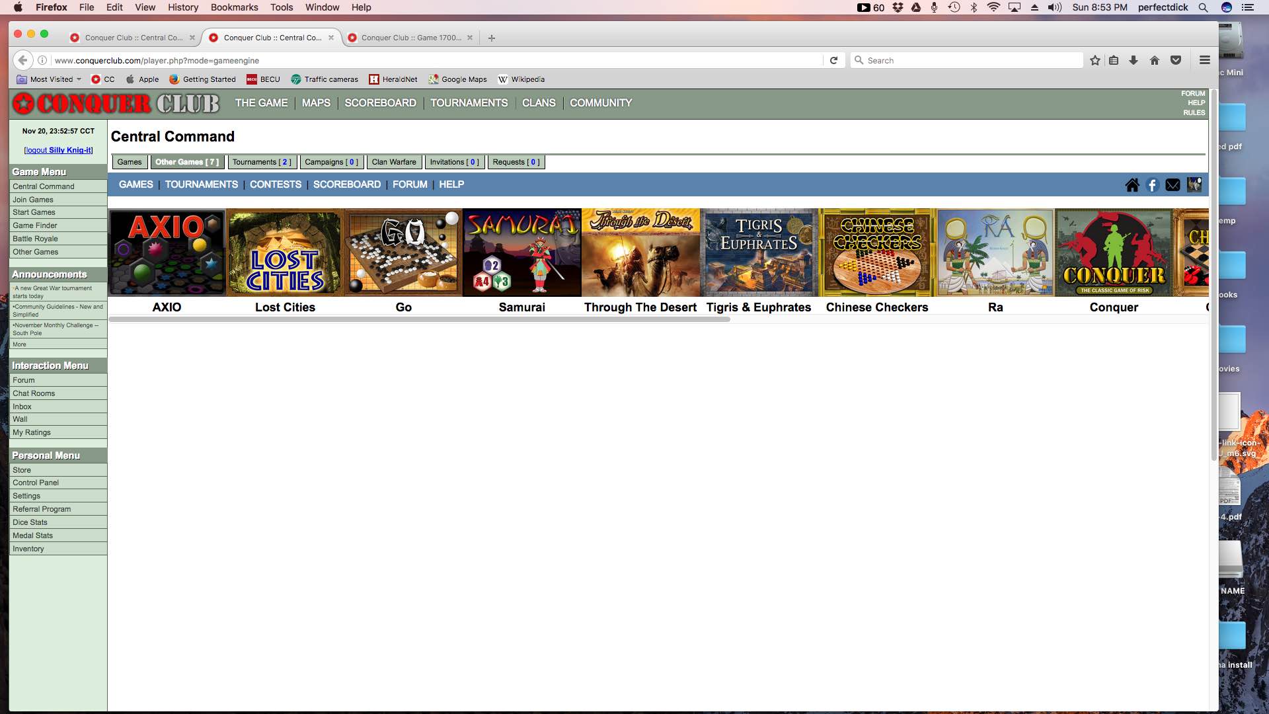Image resolution: width=1269 pixels, height=714 pixels.
Task: Open the Bluetooth menu bar icon
Action: click(x=974, y=7)
